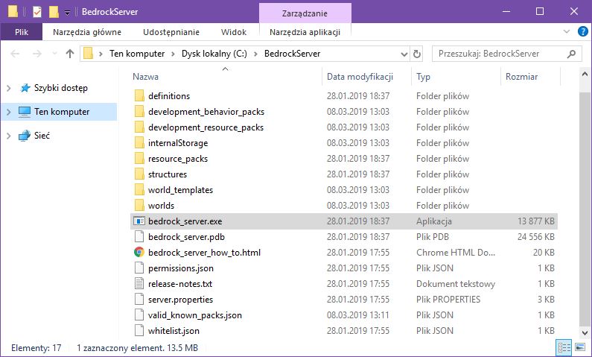Select the file name whitelist.json

point(174,331)
